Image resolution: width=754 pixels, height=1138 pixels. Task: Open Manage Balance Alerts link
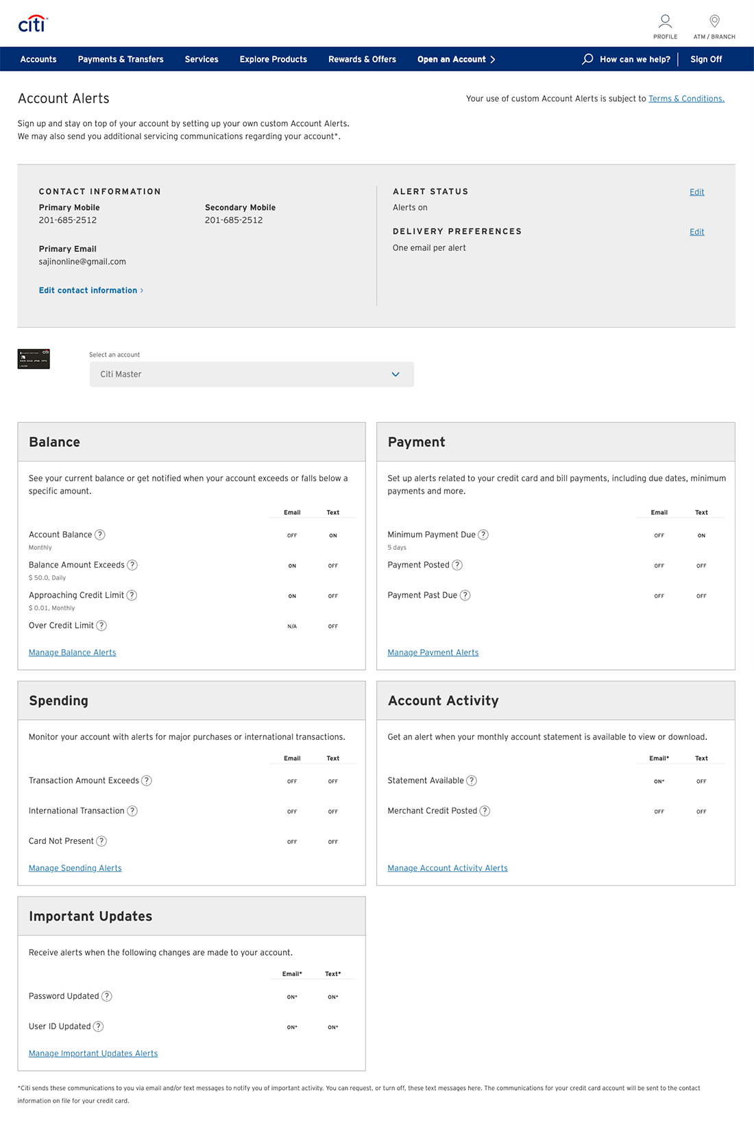[73, 653]
